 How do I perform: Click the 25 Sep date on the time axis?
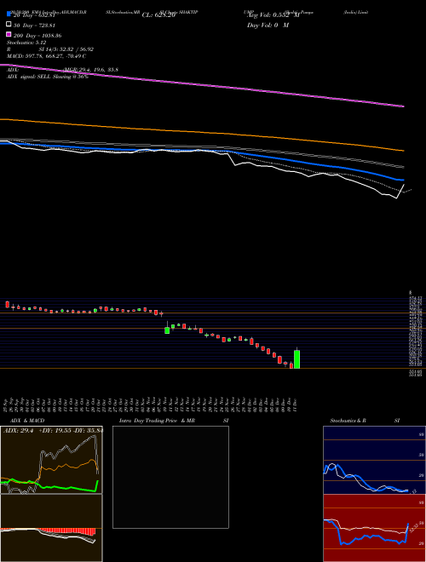pos(7,404)
